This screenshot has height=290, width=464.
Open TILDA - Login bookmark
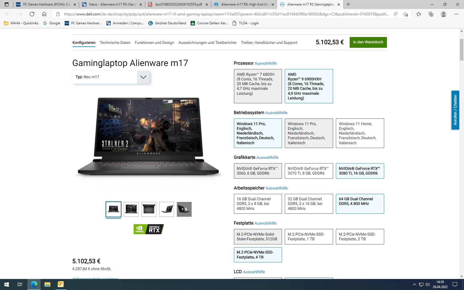pyautogui.click(x=246, y=23)
